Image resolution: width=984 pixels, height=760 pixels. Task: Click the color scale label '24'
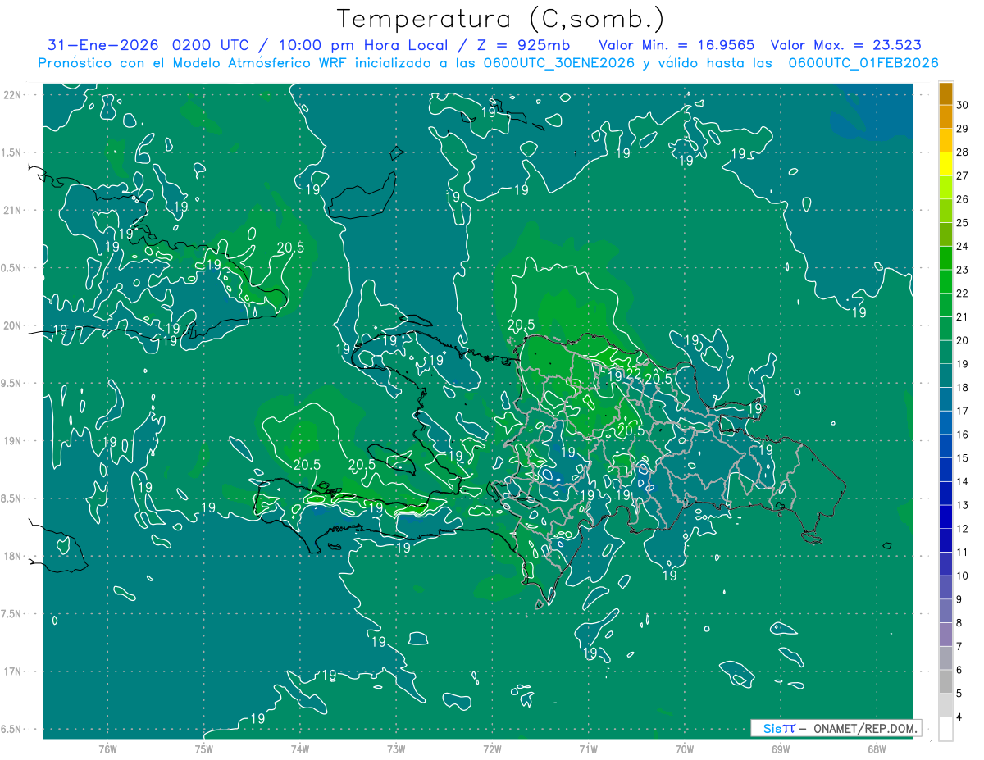[x=963, y=246]
